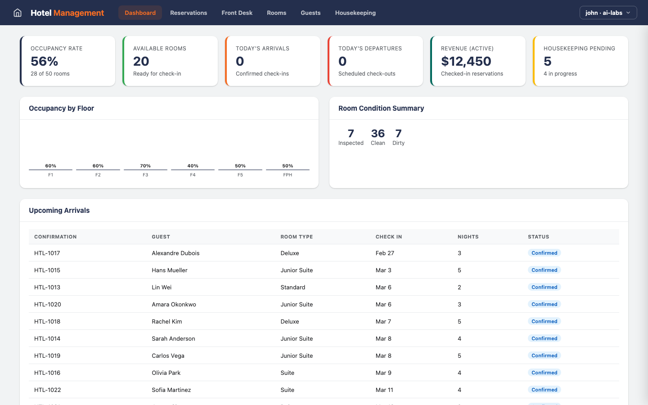Click the CONFIRMATION column header
Viewport: 648px width, 405px height.
click(x=55, y=237)
